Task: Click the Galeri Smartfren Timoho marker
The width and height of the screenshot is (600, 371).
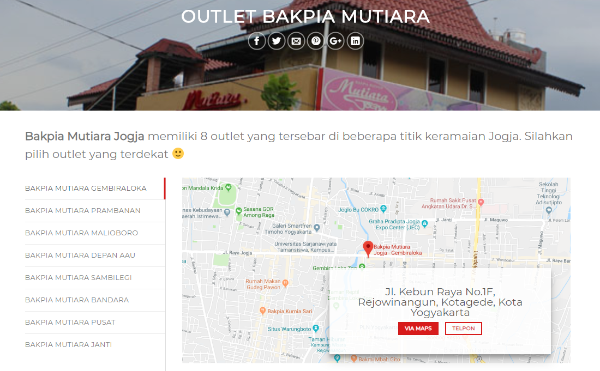Action: tap(317, 228)
